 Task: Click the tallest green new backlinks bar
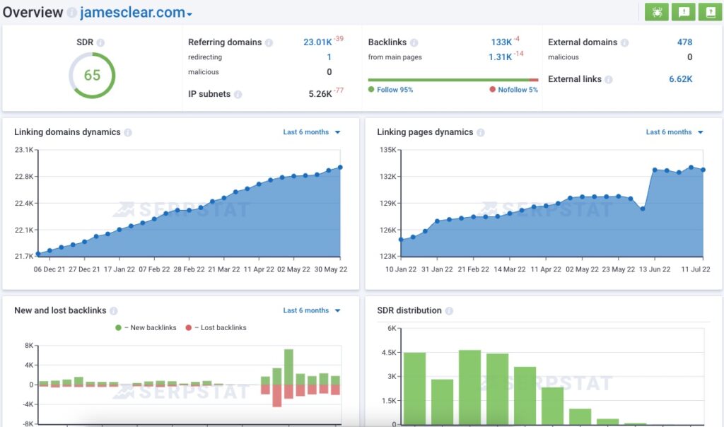click(x=288, y=367)
